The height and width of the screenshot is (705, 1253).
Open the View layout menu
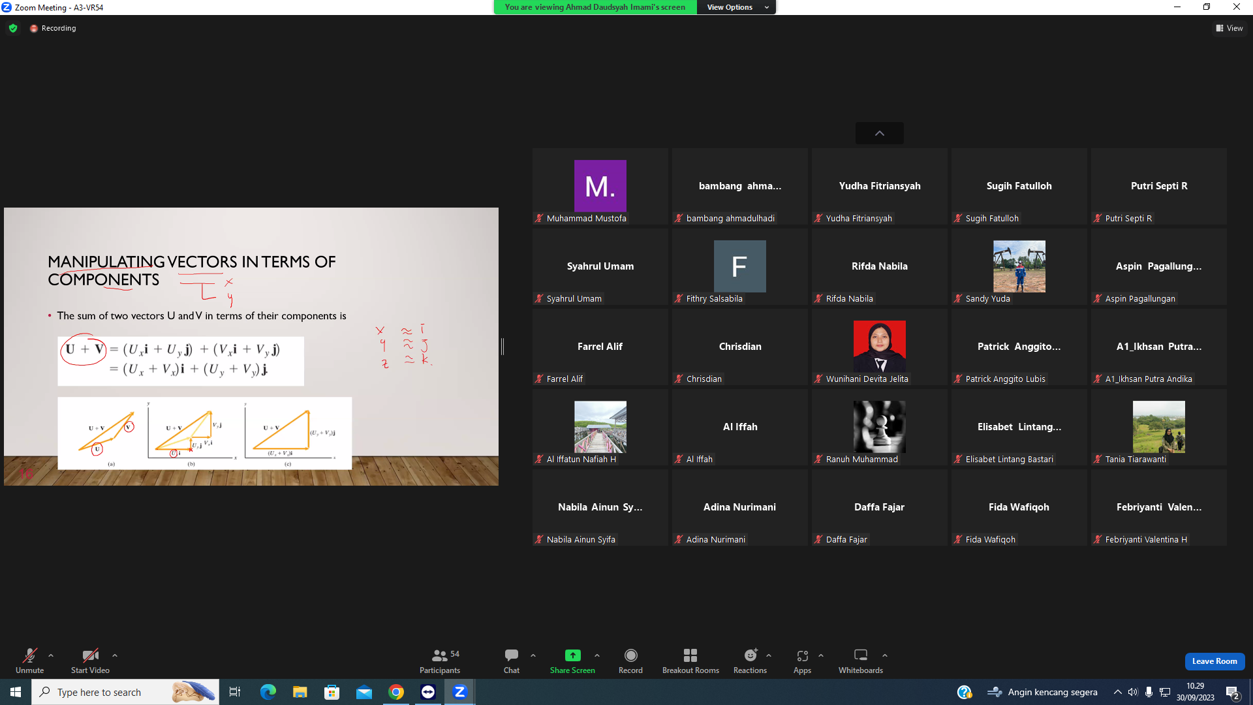1230,28
